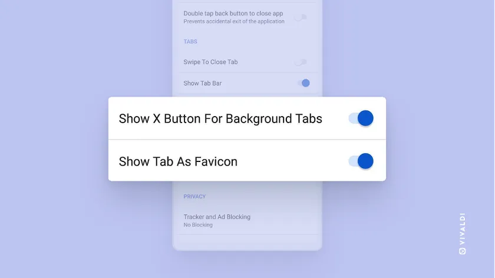Click Show X Button For Background Tabs text
Image resolution: width=495 pixels, height=278 pixels.
pos(220,118)
